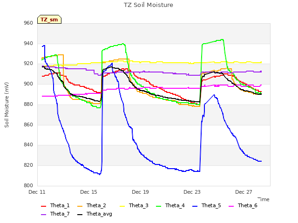This screenshot has width=298, height=223.
Task: Click the Dec 19 x-axis tick label
Action: [x=140, y=192]
